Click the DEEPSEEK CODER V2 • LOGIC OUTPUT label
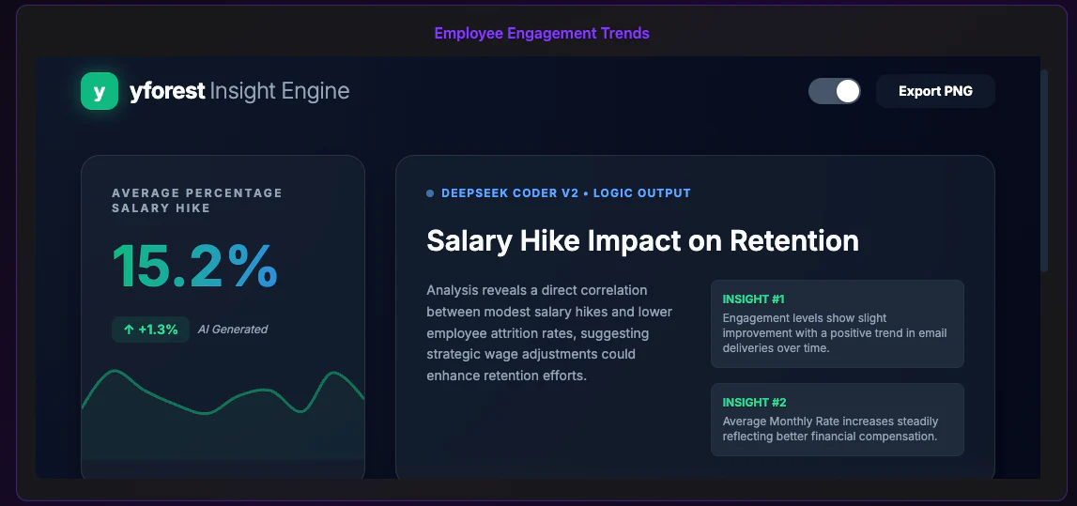 (566, 193)
